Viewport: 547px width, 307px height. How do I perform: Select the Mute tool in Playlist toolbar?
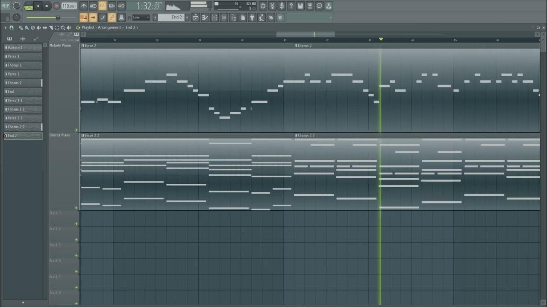(x=39, y=27)
